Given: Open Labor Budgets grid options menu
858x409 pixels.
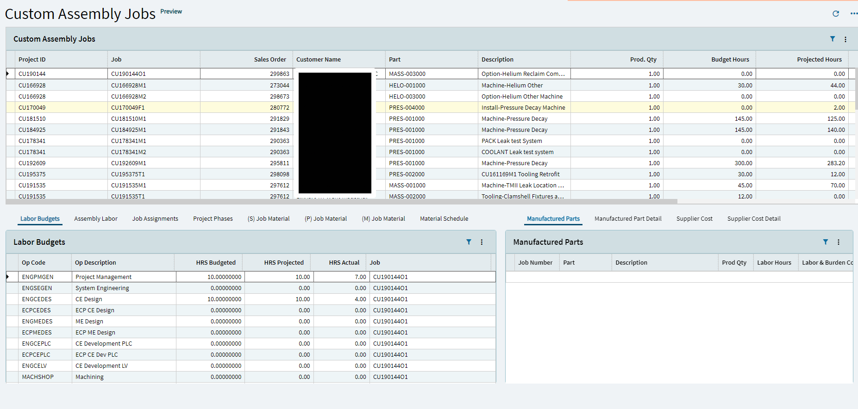Looking at the screenshot, I should [482, 242].
